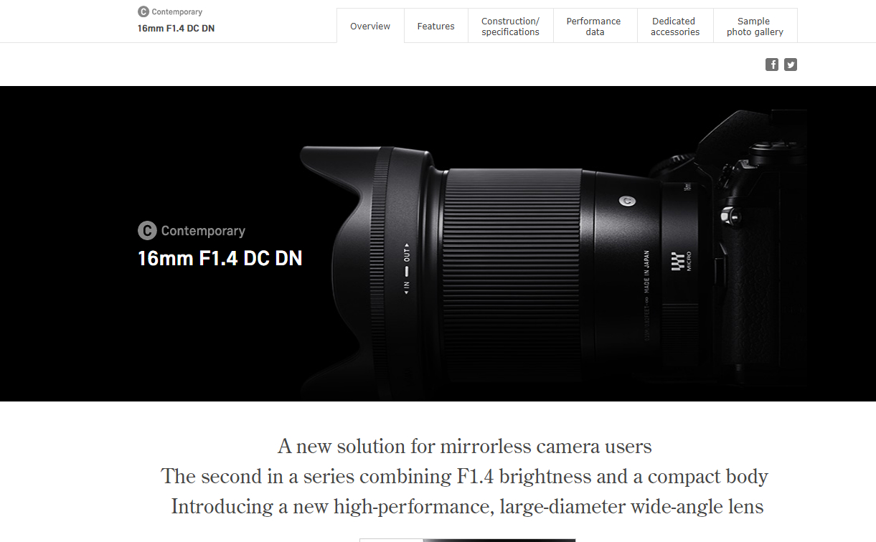
Task: Share the page via Twitter icon
Action: [791, 65]
